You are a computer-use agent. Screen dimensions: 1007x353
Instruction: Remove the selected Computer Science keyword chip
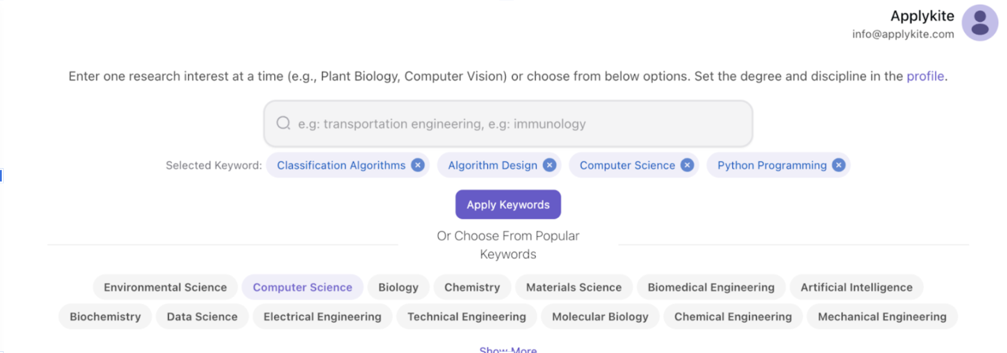click(687, 165)
